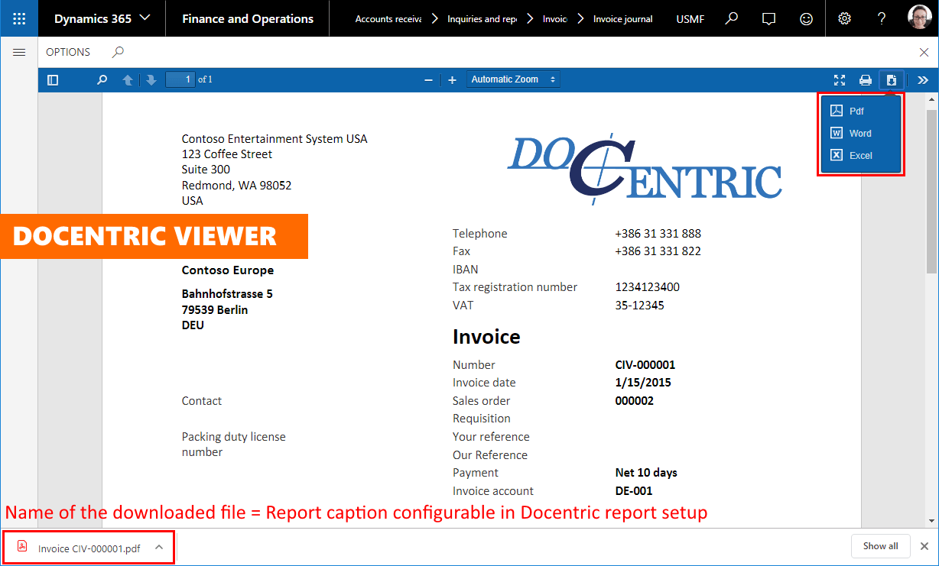Open the OPTIONS tab
939x566 pixels.
[x=68, y=52]
